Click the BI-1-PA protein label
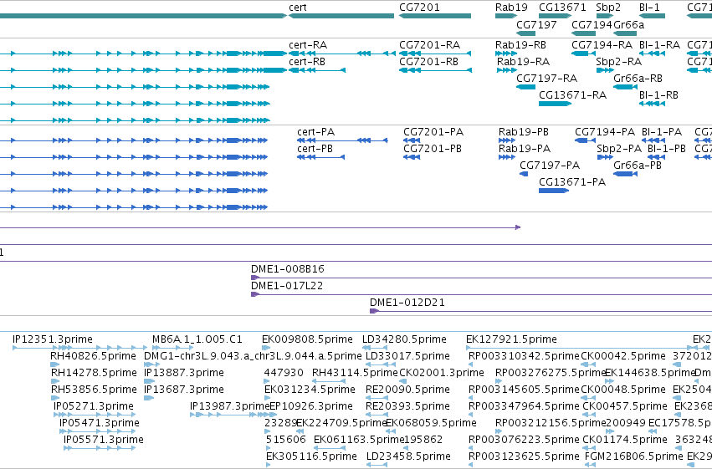Viewport: 712px width, 469px height. 662,132
